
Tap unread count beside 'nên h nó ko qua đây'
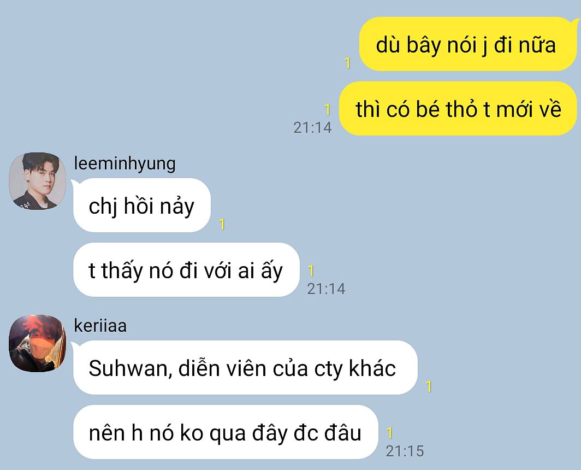[389, 433]
